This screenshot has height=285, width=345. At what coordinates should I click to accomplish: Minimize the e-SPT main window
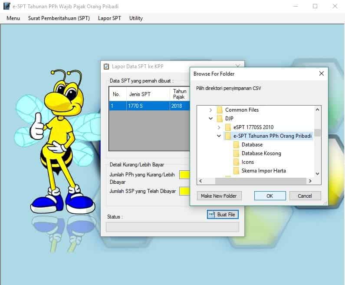pyautogui.click(x=296, y=6)
